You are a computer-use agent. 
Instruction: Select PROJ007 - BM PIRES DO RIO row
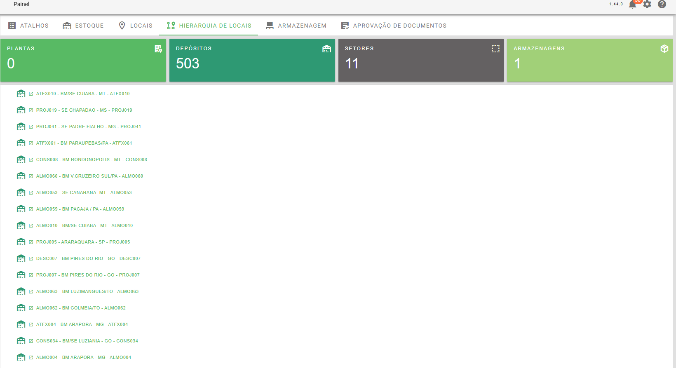[88, 275]
